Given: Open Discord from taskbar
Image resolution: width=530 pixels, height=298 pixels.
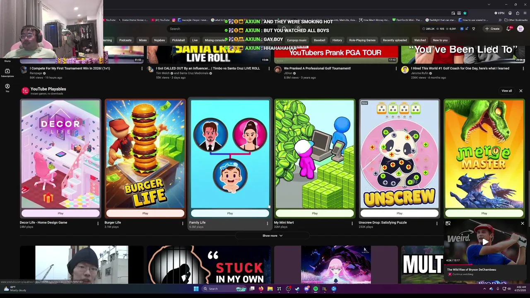Looking at the screenshot, I should click(306, 289).
